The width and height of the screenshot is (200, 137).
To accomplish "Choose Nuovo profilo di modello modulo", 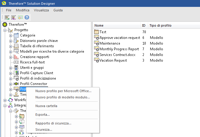I will coord(63,97).
